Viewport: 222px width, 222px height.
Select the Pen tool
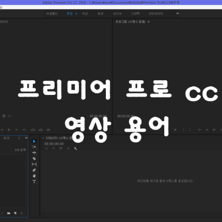(34, 170)
